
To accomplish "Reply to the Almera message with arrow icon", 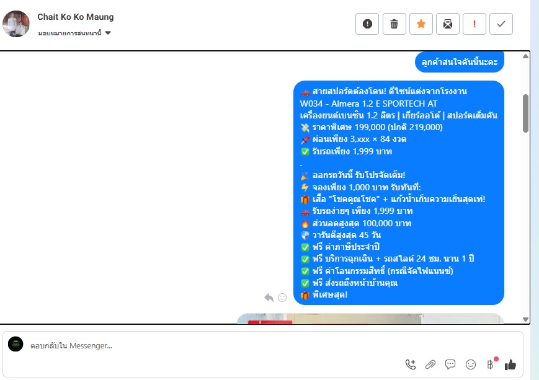I will 269,298.
